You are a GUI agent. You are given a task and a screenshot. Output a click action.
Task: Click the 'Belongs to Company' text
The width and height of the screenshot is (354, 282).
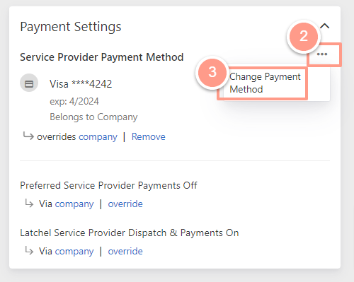pyautogui.click(x=93, y=117)
